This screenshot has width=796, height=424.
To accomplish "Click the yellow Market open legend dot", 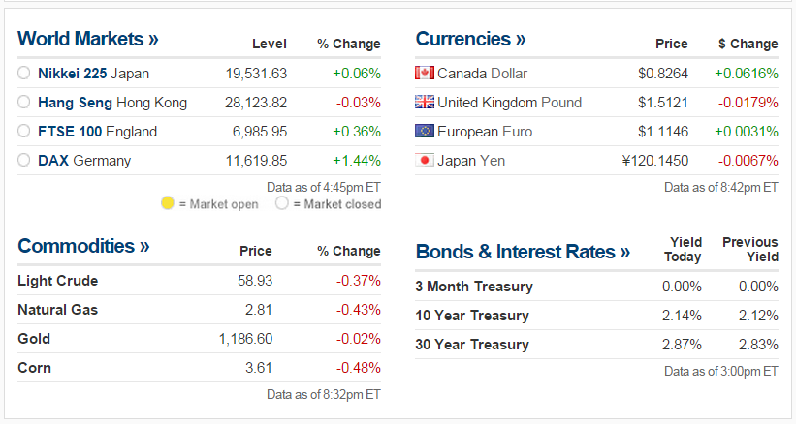I will [168, 204].
